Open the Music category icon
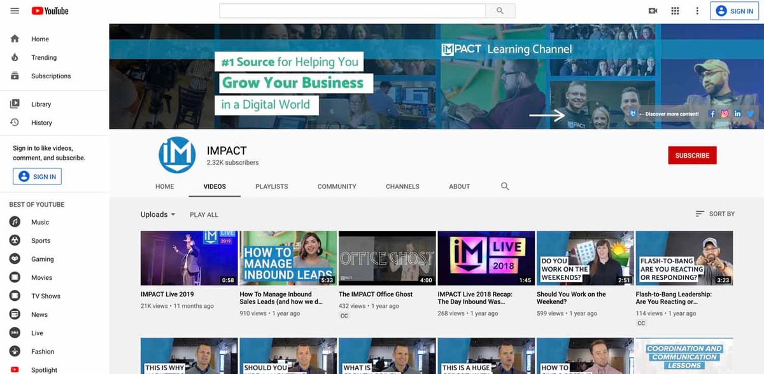This screenshot has width=764, height=374. pyautogui.click(x=15, y=222)
